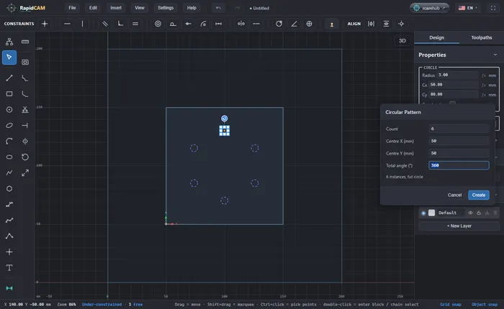Enter fullscreen mode
This screenshot has width=504, height=309.
pyautogui.click(x=493, y=8)
